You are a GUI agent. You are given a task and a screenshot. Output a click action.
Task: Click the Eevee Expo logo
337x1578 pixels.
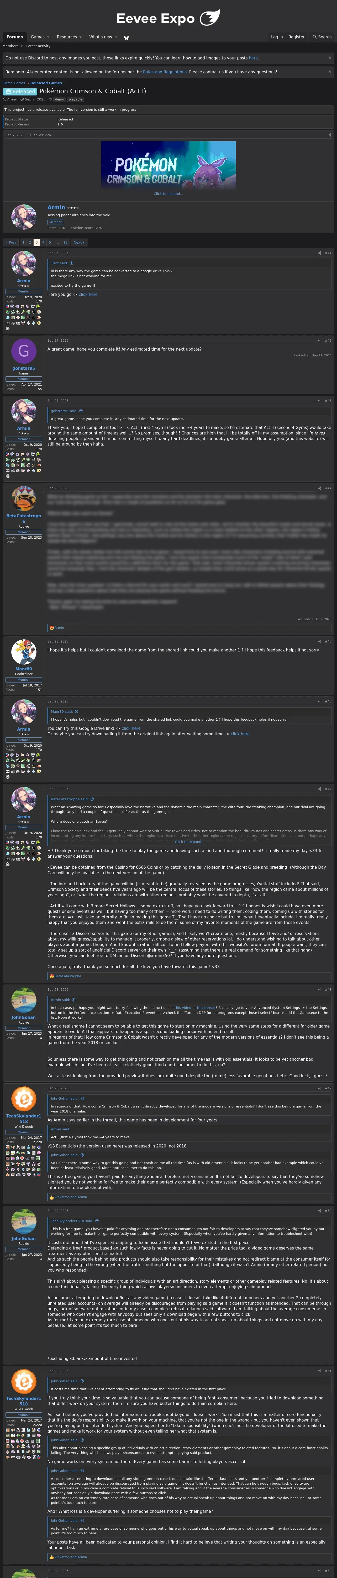click(x=168, y=18)
